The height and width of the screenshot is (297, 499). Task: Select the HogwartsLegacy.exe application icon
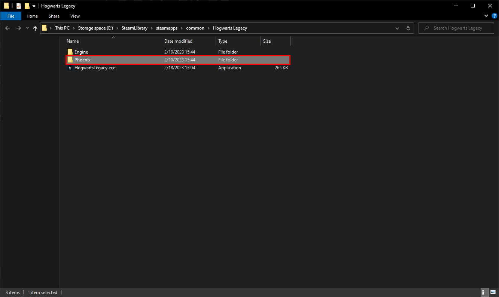(70, 68)
